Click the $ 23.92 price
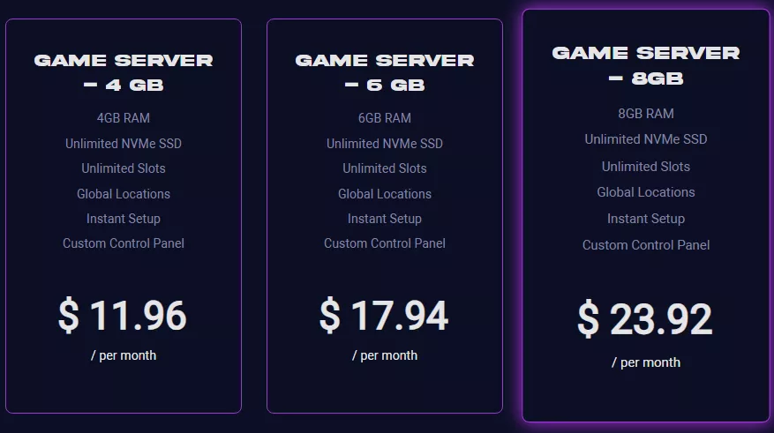The height and width of the screenshot is (433, 774). pos(644,318)
